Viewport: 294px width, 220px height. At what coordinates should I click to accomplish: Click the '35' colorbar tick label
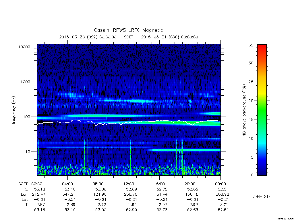coord(251,45)
